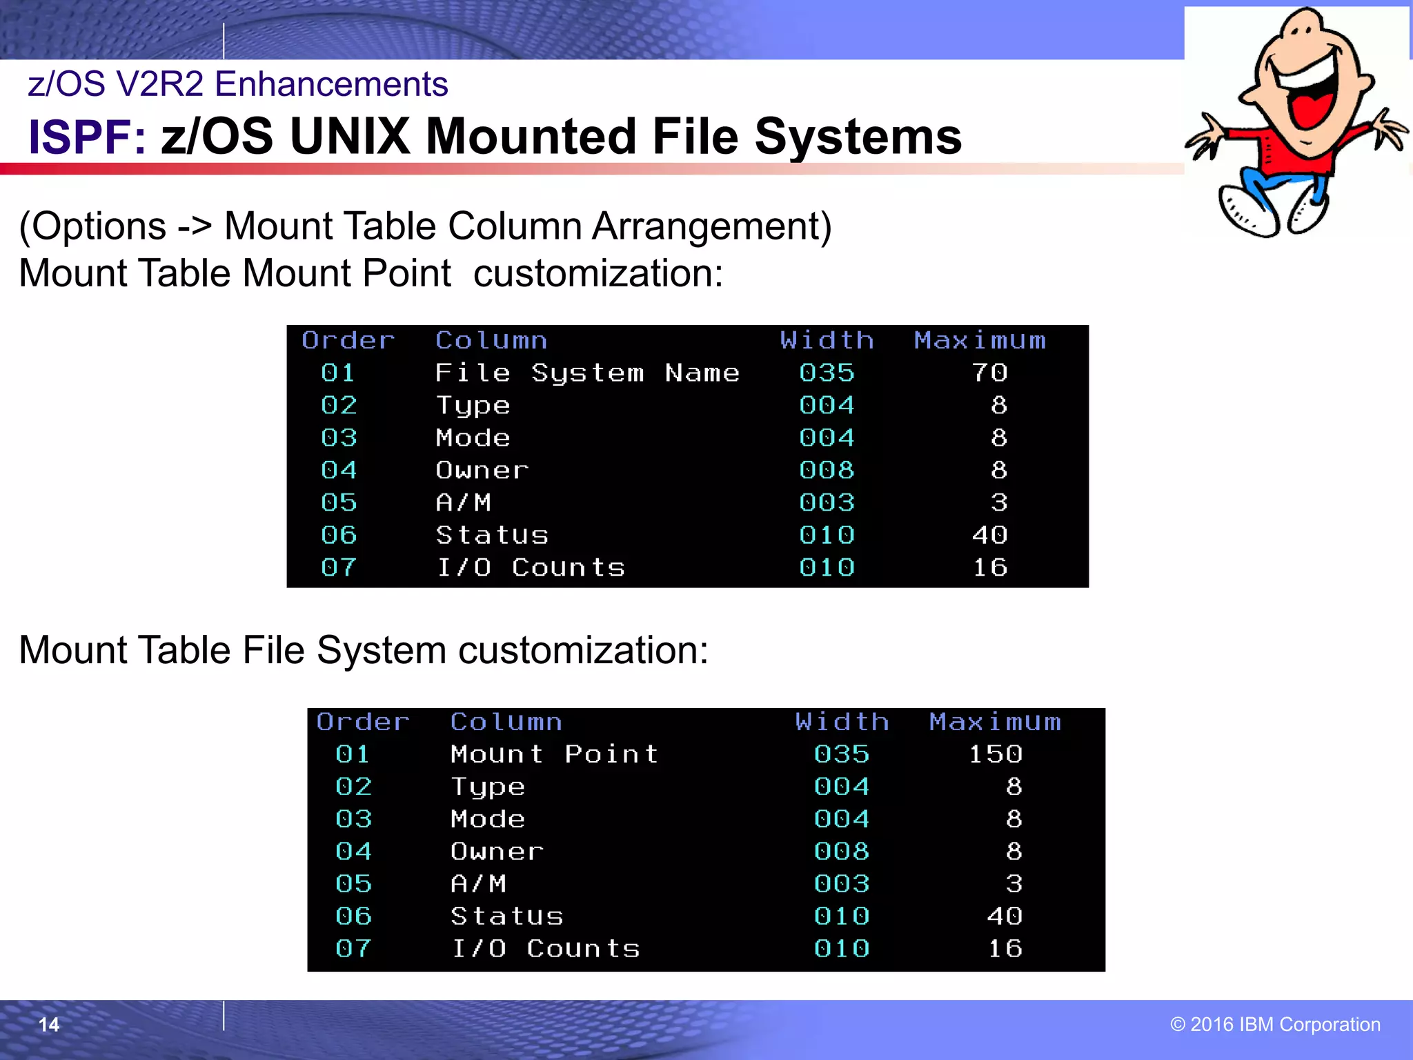Click 'Status' in the File System Name table
1413x1060 pixels.
(492, 535)
